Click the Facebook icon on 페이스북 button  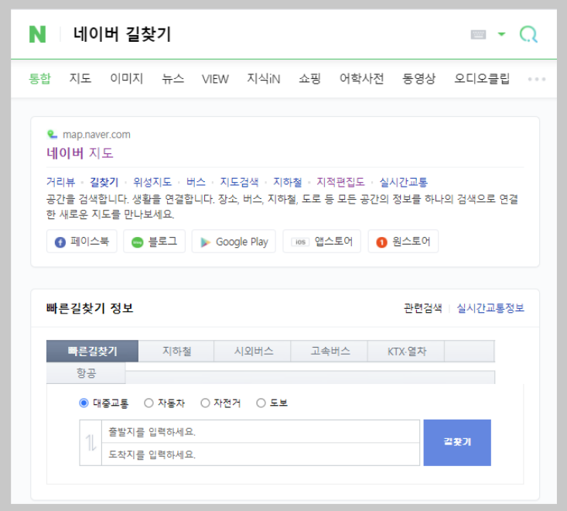(x=60, y=242)
